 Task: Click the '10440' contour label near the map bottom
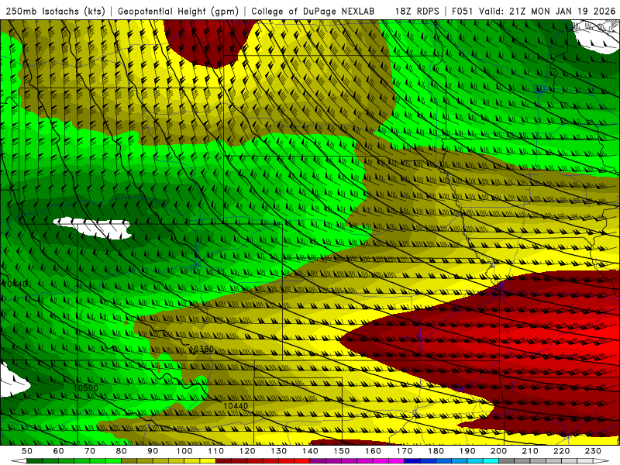pos(236,406)
